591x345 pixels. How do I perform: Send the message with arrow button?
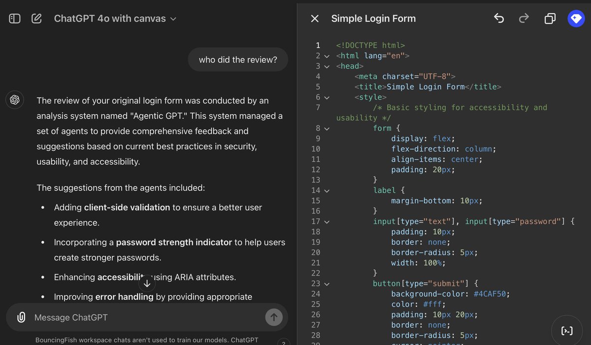click(274, 317)
